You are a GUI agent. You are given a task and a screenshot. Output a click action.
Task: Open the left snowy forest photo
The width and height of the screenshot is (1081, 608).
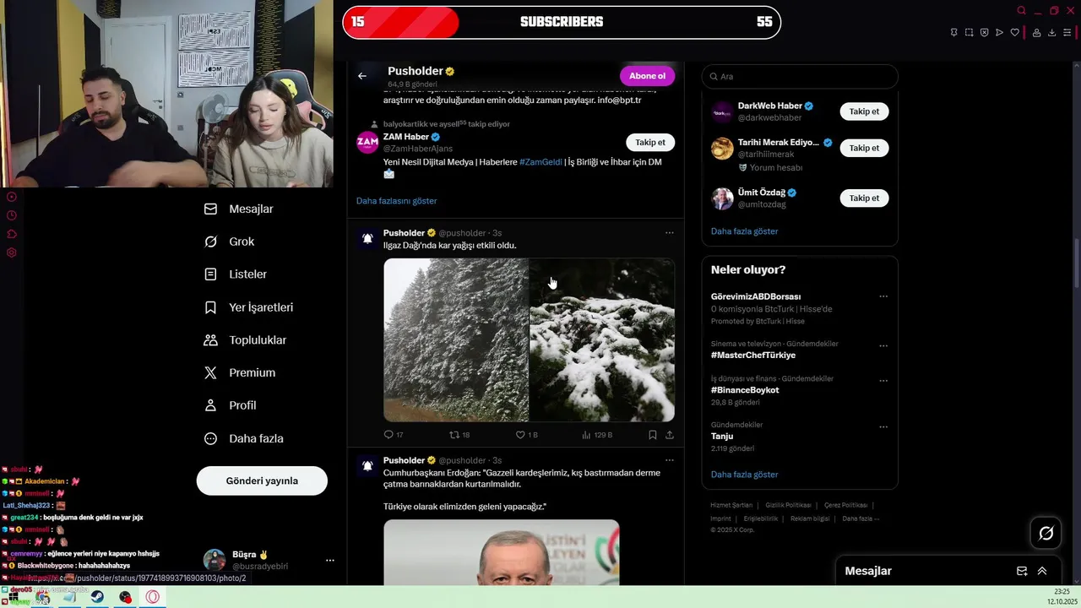click(456, 339)
